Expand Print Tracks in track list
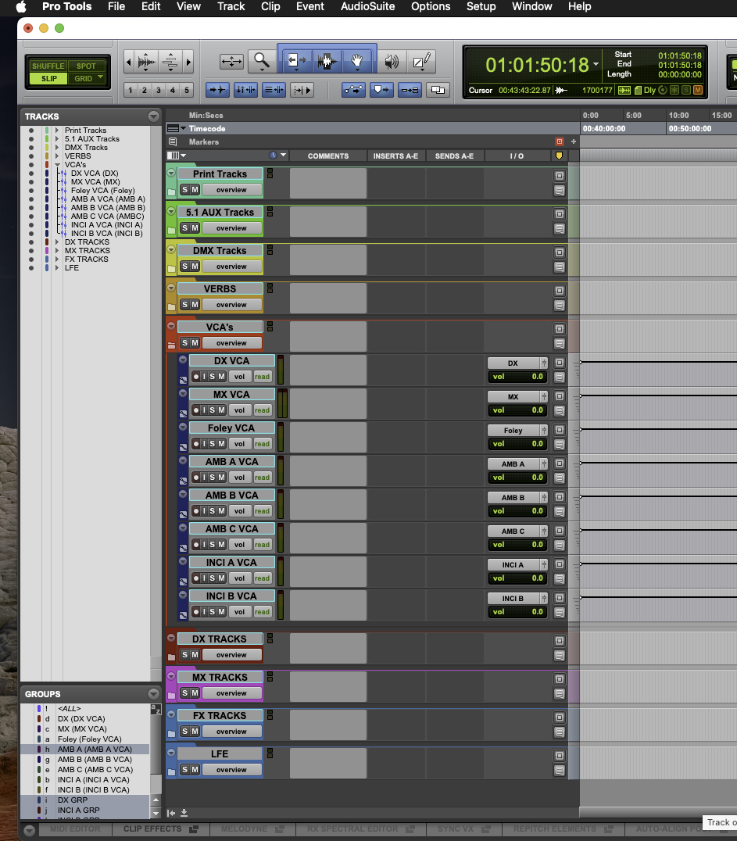Image resolution: width=737 pixels, height=841 pixels. (57, 131)
